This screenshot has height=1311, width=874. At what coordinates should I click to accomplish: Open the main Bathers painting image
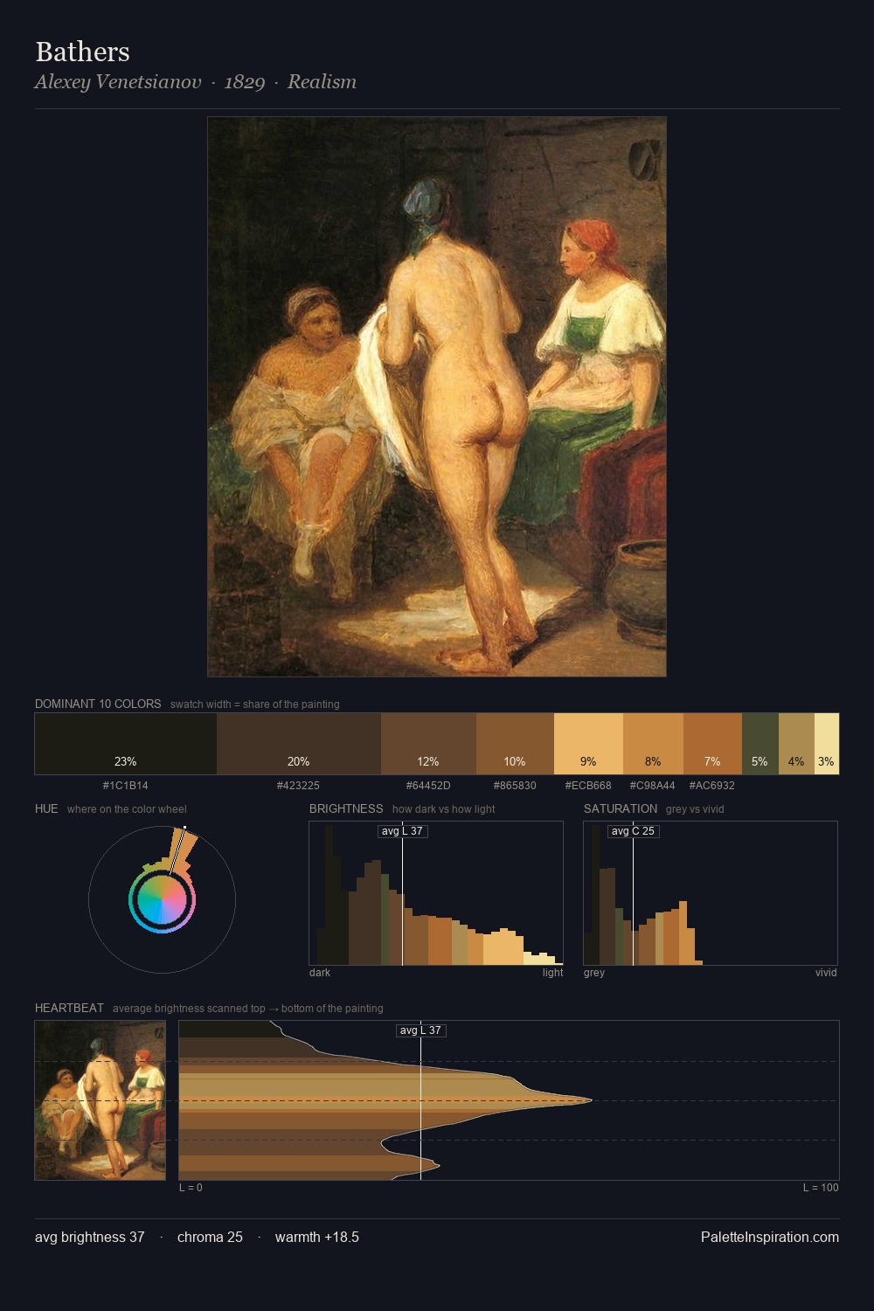click(437, 397)
